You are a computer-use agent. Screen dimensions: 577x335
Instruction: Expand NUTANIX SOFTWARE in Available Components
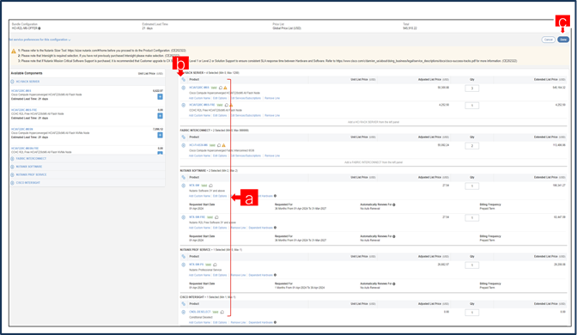pos(13,167)
